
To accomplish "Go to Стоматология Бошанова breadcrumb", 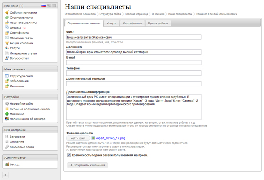I will [x=80, y=14].
